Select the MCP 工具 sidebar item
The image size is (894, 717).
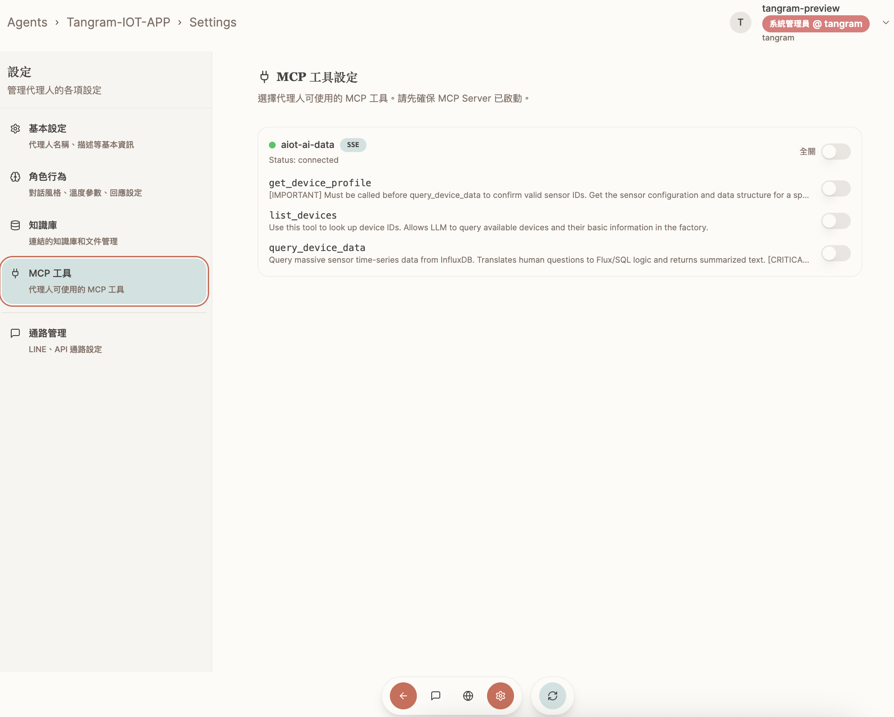pos(104,281)
